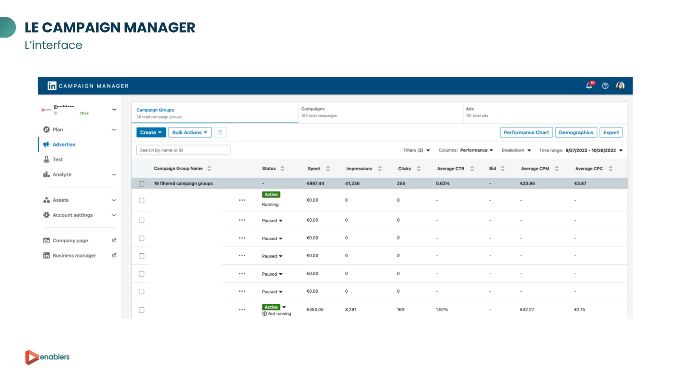Sort by Bid column arrows

(x=503, y=168)
